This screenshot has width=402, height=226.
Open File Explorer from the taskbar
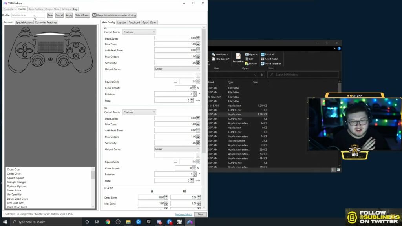tap(128, 222)
